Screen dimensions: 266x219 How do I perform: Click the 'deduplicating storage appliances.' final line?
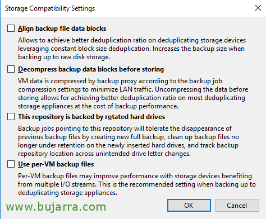tap(68, 193)
